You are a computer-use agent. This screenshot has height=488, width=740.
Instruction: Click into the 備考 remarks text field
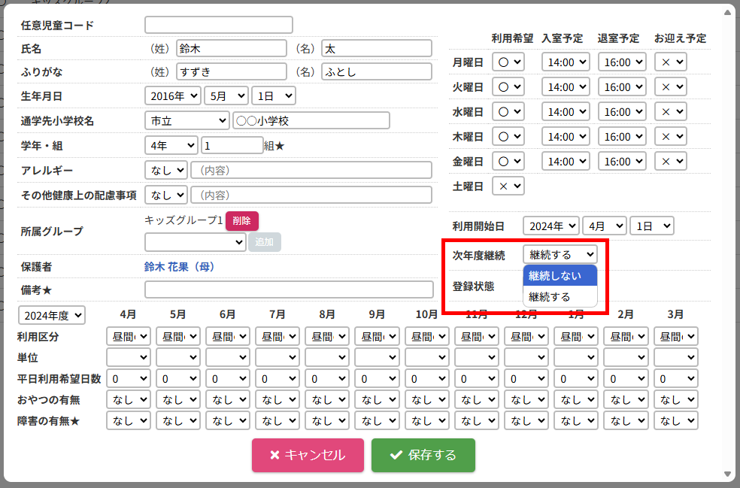(289, 290)
